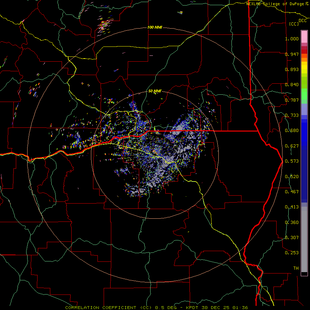310x310 pixels.
Task: Click the KPDT station identifier in caption
Action: coord(193,308)
